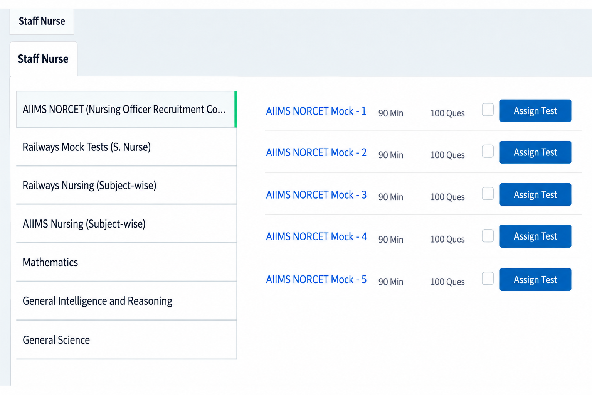
Task: Assign Test for AIIMS NORCET Mock - 2
Action: pyautogui.click(x=535, y=152)
